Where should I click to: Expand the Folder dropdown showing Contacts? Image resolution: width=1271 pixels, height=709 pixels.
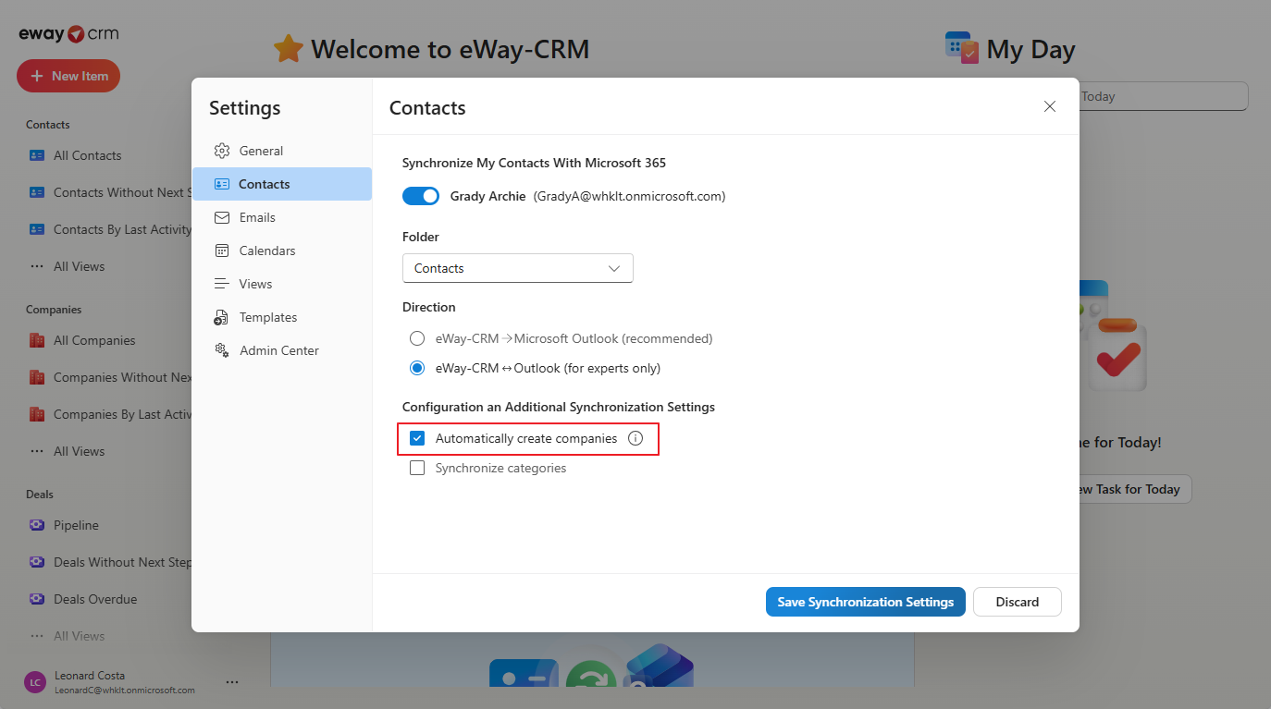pyautogui.click(x=518, y=268)
